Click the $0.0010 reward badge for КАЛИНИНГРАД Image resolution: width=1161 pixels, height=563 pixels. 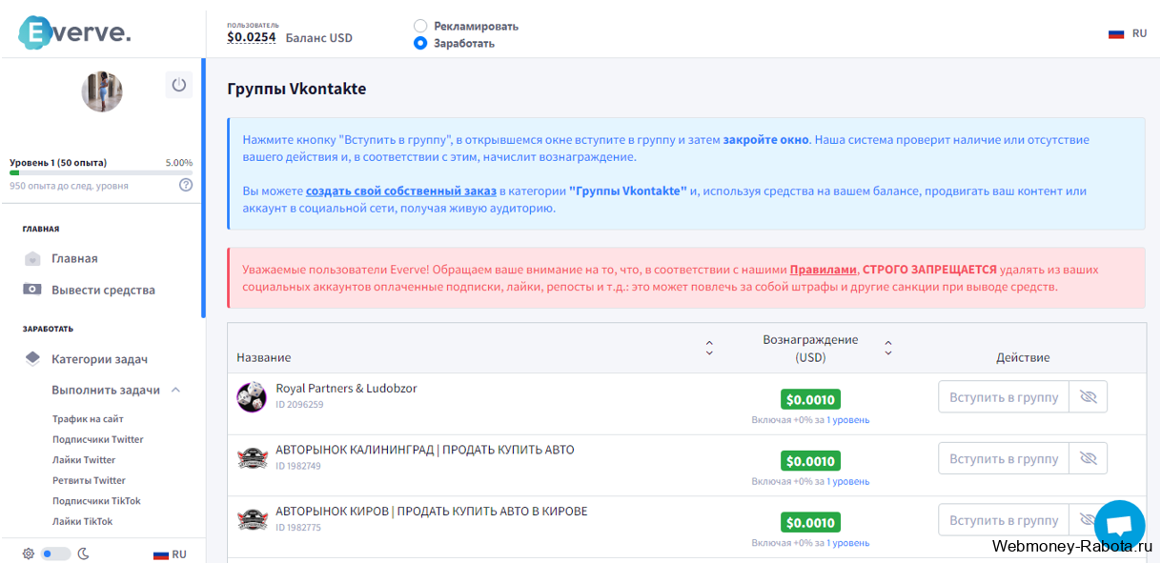[x=810, y=461]
